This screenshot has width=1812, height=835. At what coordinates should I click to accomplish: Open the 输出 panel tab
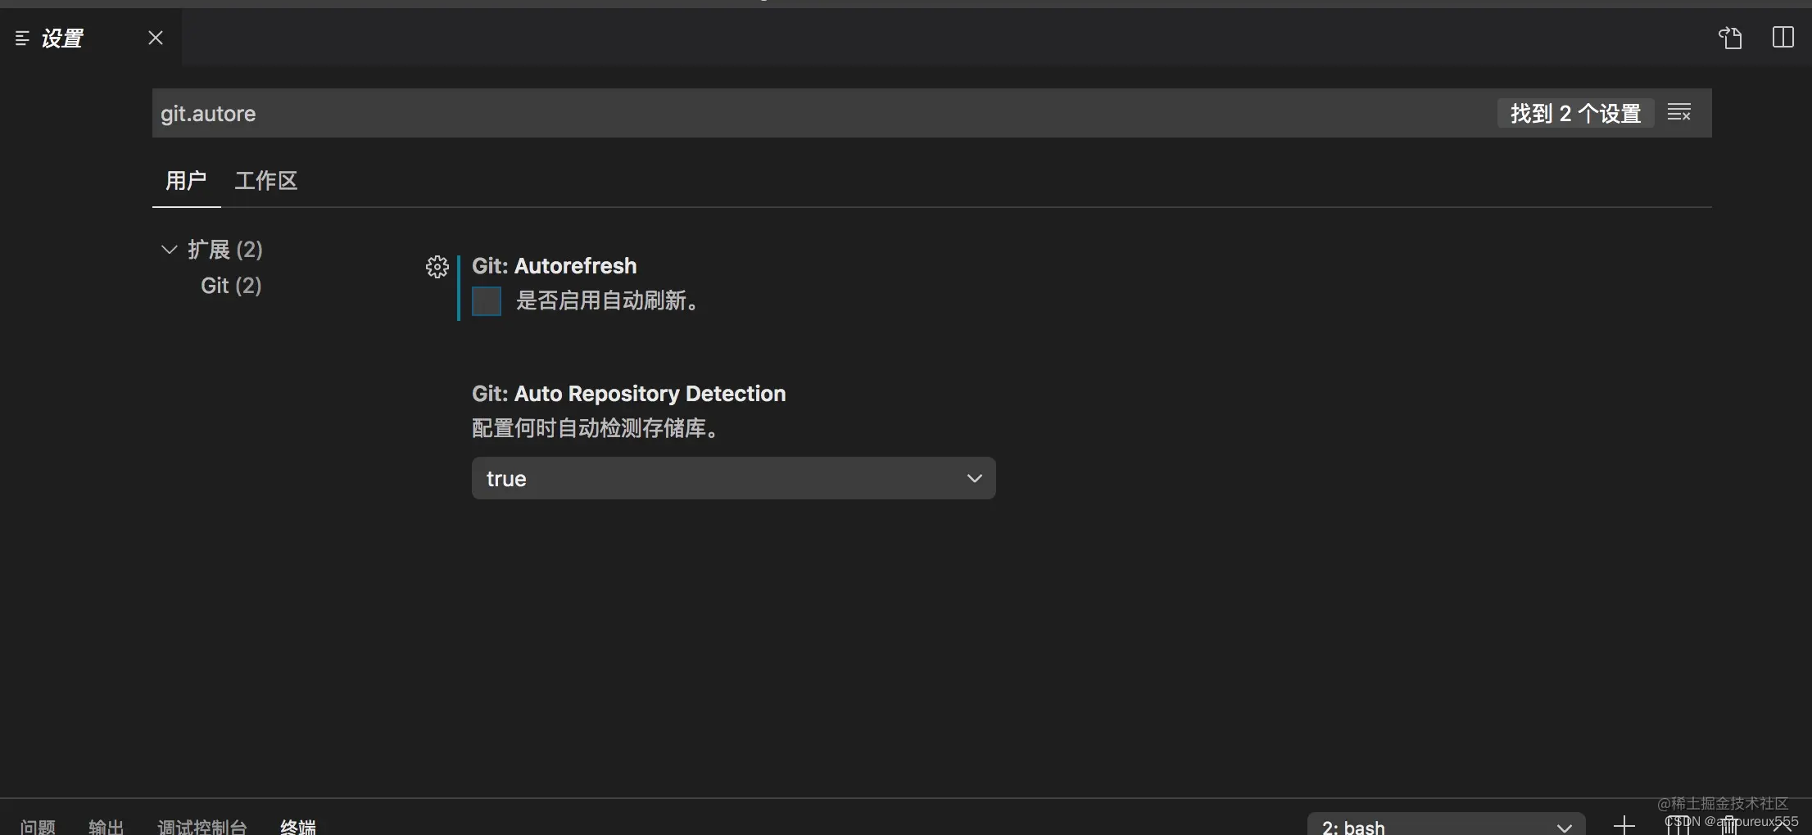point(106,826)
